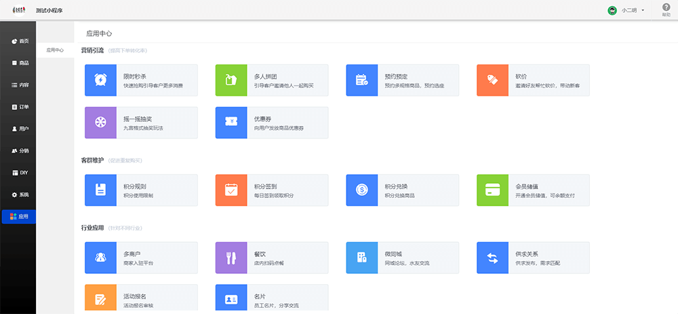Click the 积分兑换 coin icon
This screenshot has width=678, height=314.
pyautogui.click(x=362, y=190)
